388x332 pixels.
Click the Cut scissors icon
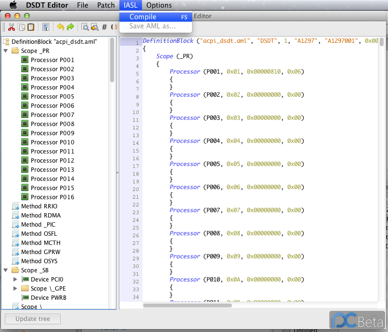pos(12,27)
